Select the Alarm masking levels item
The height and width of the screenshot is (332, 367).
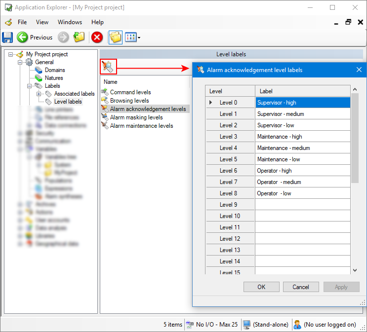coord(136,117)
